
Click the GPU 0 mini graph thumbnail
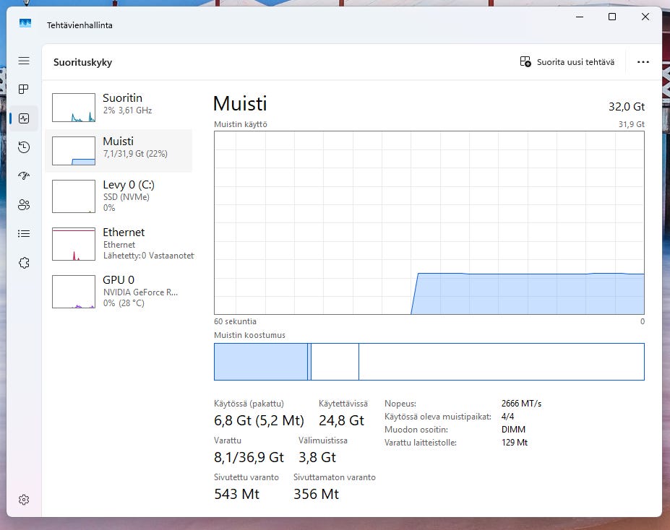pyautogui.click(x=74, y=292)
